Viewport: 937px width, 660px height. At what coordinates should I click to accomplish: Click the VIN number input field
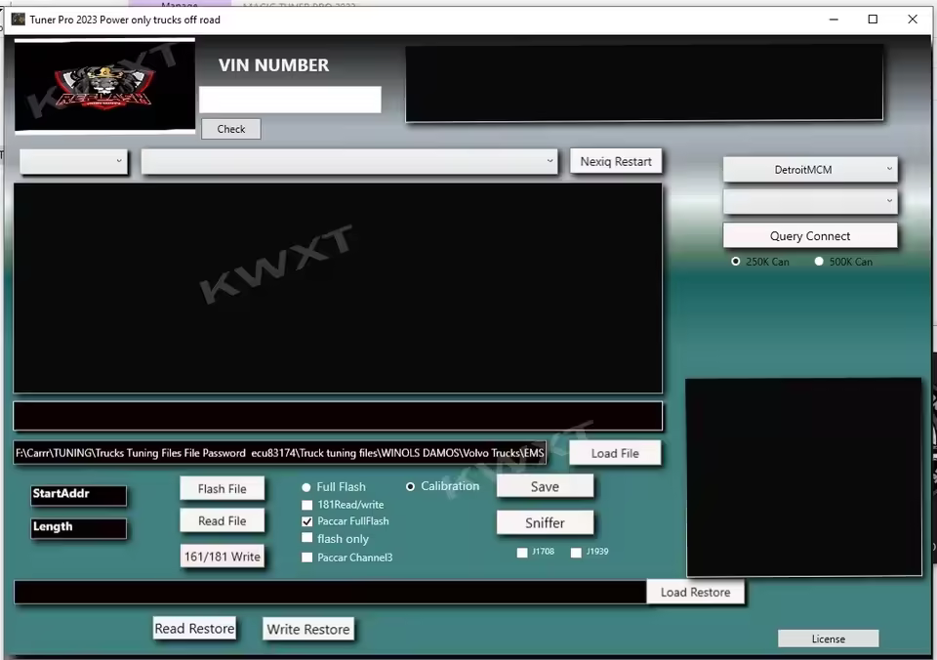click(290, 100)
